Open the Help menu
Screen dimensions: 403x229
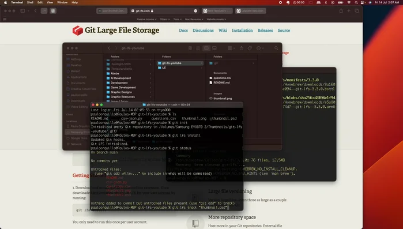pyautogui.click(x=74, y=2)
